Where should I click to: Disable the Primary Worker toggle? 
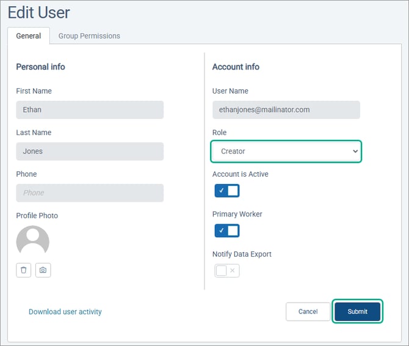click(x=226, y=230)
